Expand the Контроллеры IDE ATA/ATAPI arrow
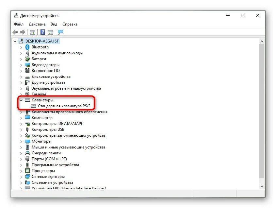The width and height of the screenshot is (276, 208). point(21,124)
